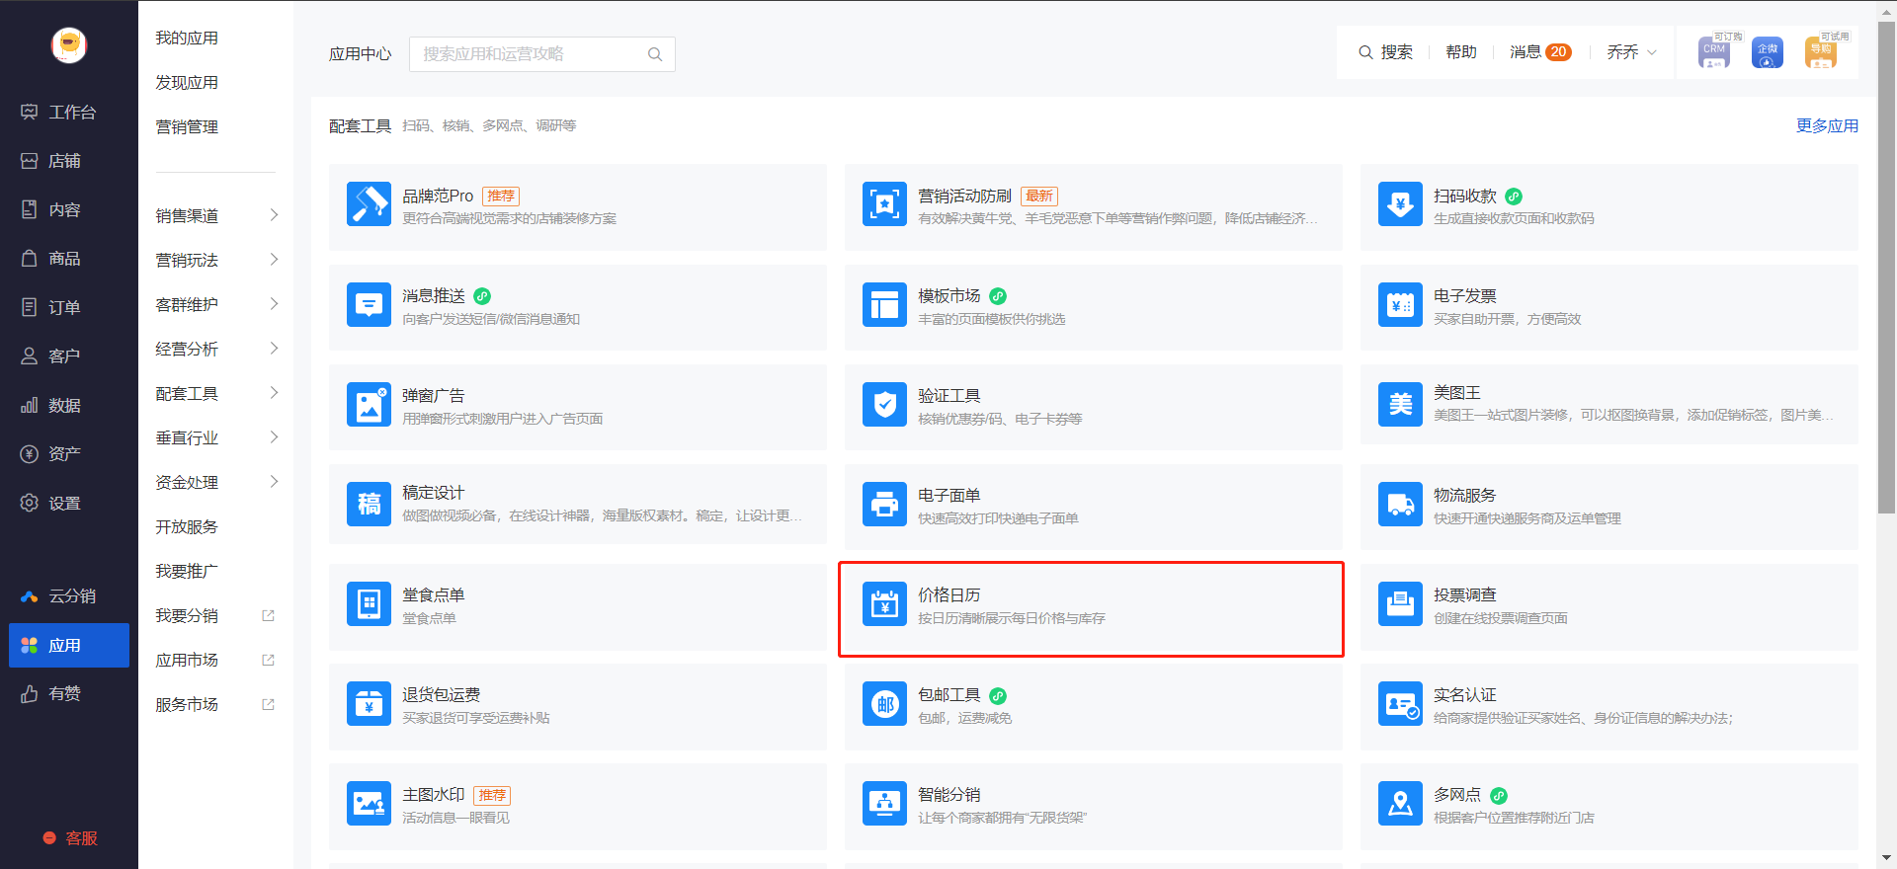Viewport: 1897px width, 869px height.
Task: Click the 价格日历 calendar icon
Action: click(884, 603)
